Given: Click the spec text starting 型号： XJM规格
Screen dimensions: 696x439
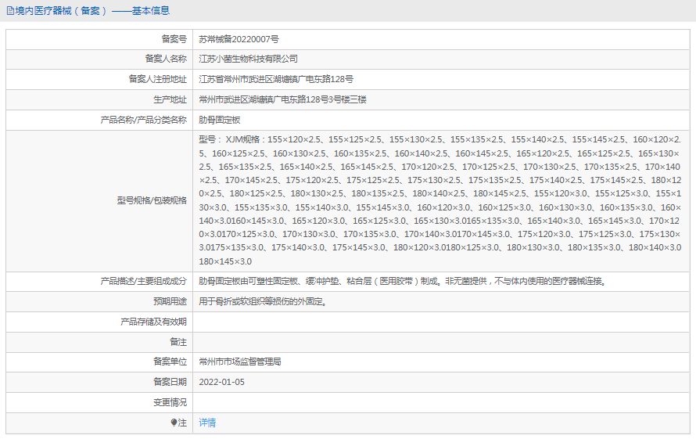Looking at the screenshot, I should point(439,200).
